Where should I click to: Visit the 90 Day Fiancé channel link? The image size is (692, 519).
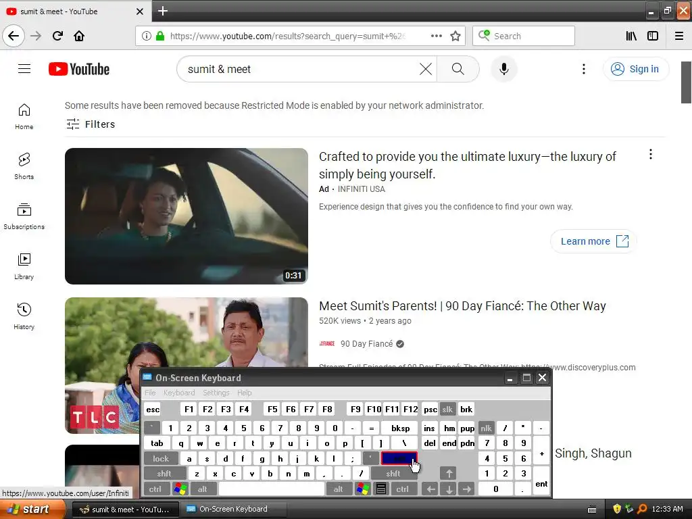pyautogui.click(x=366, y=344)
